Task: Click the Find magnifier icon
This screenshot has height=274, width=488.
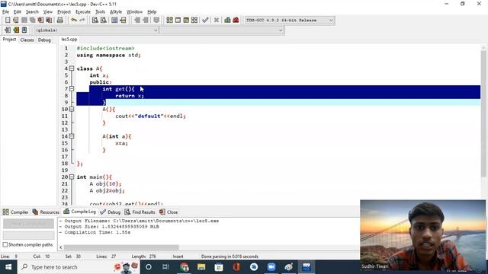Action: tap(95, 21)
